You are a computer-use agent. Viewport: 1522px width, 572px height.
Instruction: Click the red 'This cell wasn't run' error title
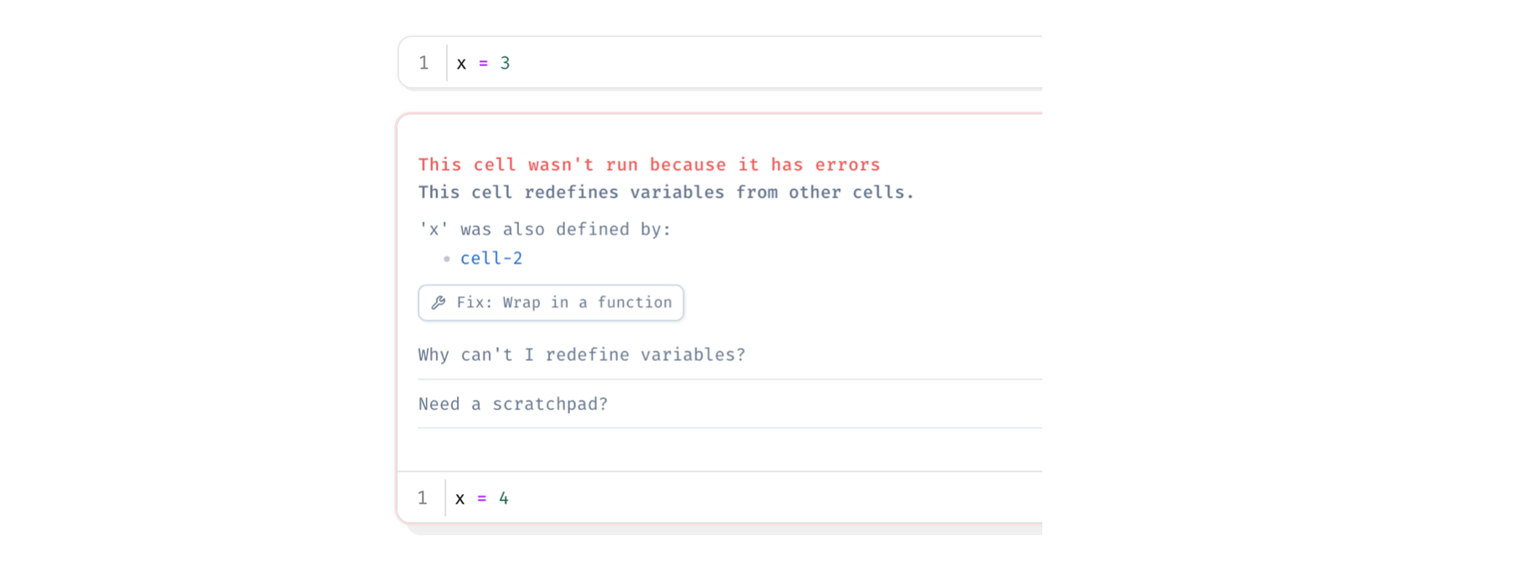(x=649, y=165)
